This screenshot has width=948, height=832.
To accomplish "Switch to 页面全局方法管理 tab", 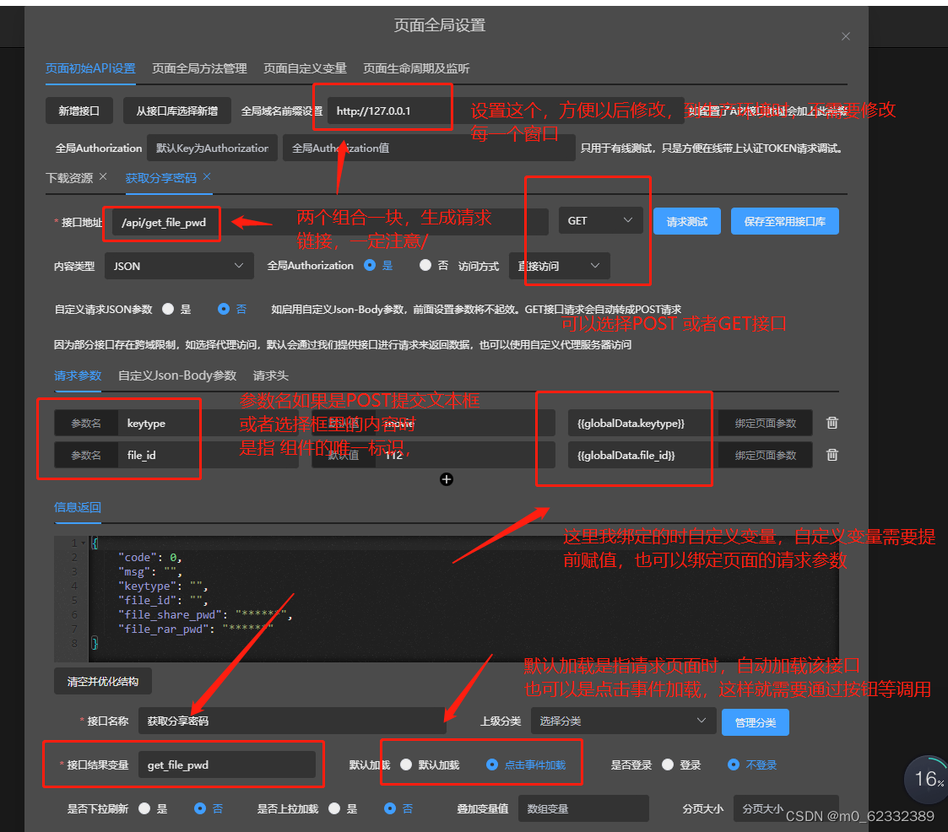I will [x=199, y=68].
